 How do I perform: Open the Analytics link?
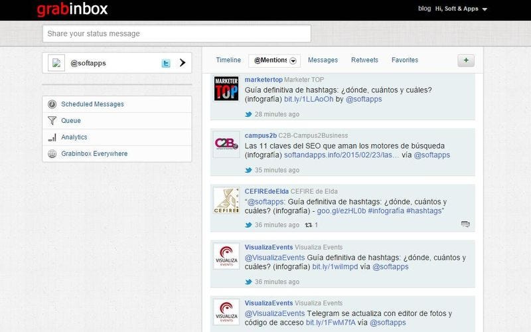point(74,137)
